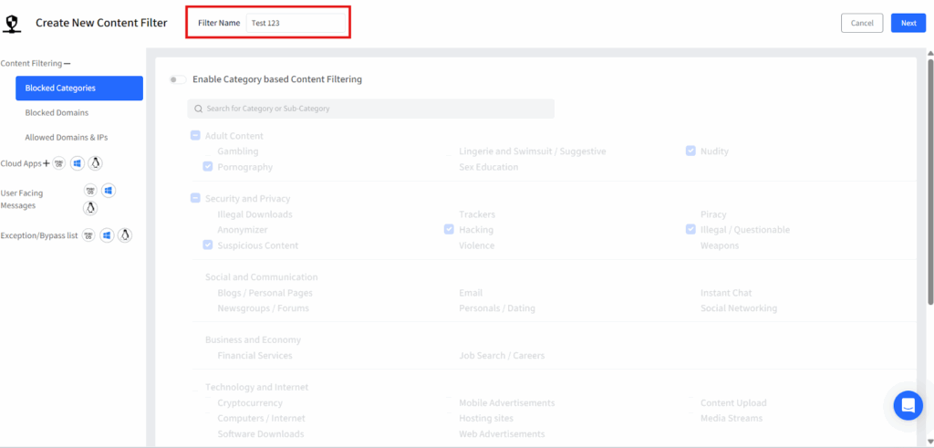Viewport: 934px width, 448px height.
Task: Select Windows icon for User Facing Messages
Action: point(109,191)
